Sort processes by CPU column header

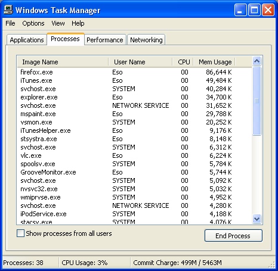pyautogui.click(x=183, y=62)
